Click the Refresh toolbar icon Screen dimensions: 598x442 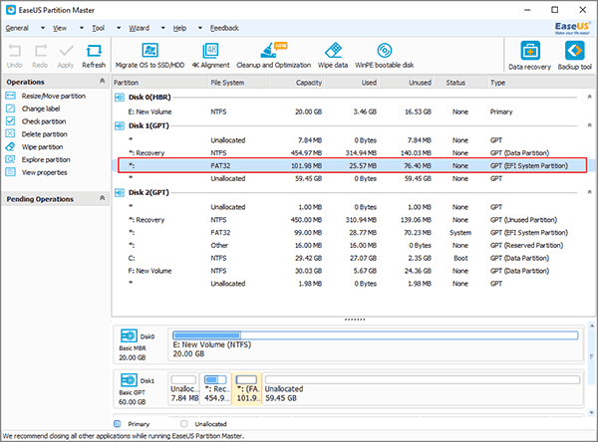[x=94, y=54]
